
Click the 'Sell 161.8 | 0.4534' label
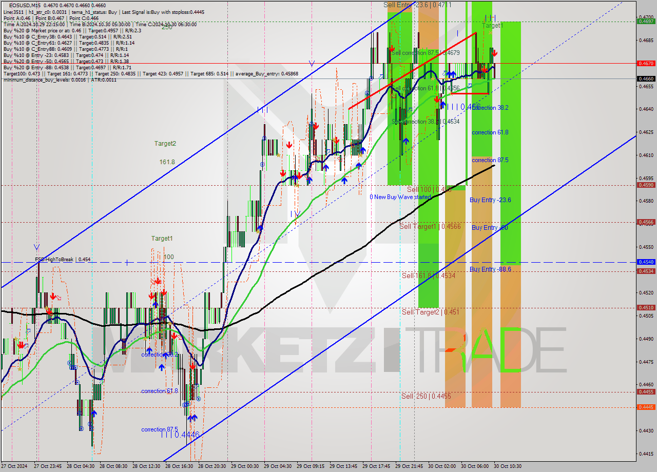pos(429,276)
